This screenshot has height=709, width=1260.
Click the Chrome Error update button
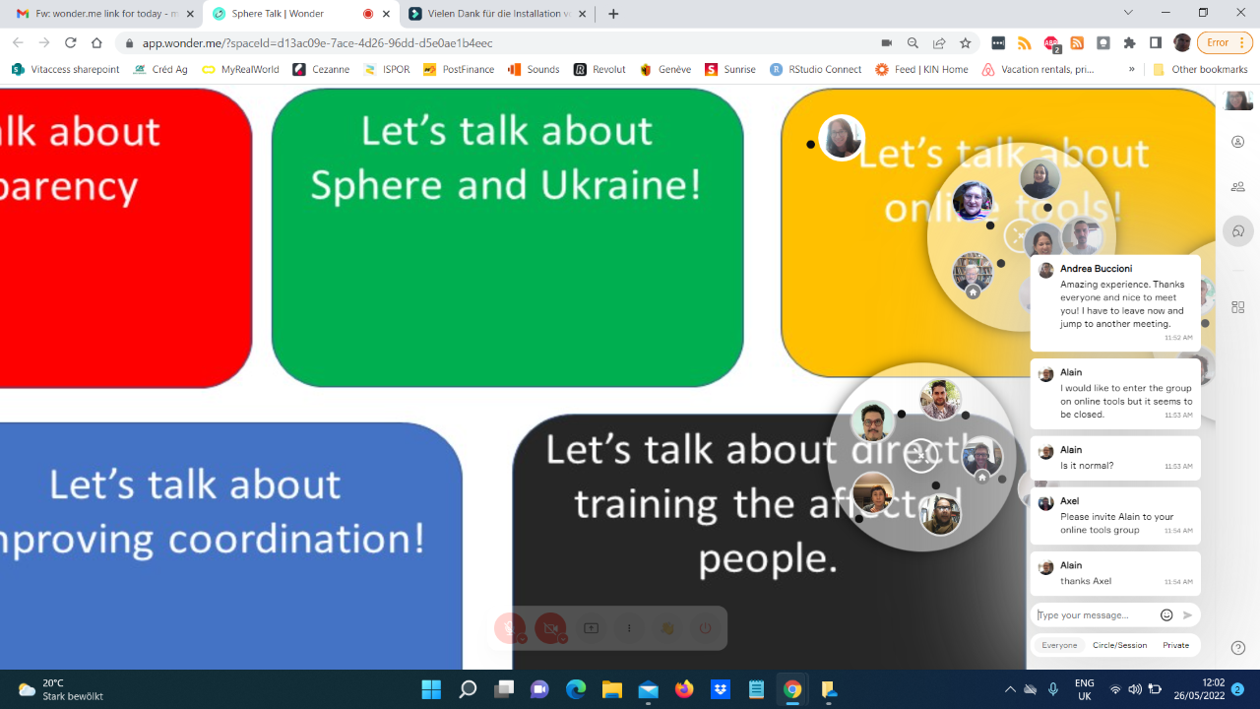pos(1224,42)
